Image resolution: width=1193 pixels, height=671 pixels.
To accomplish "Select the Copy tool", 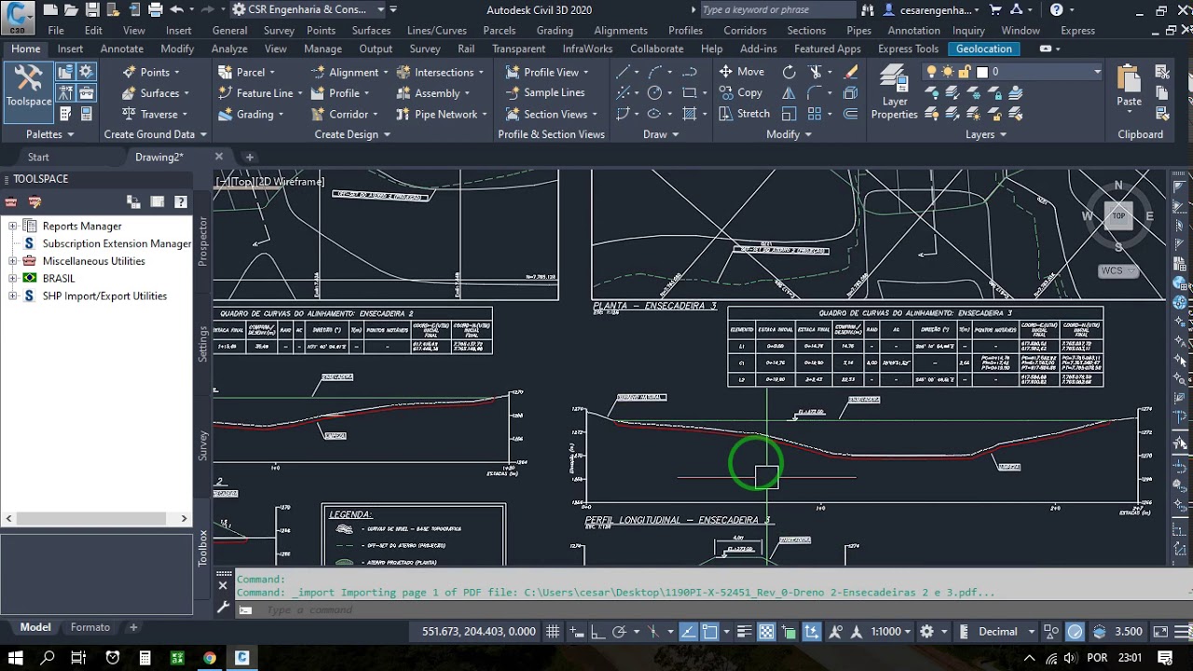I will (x=741, y=92).
